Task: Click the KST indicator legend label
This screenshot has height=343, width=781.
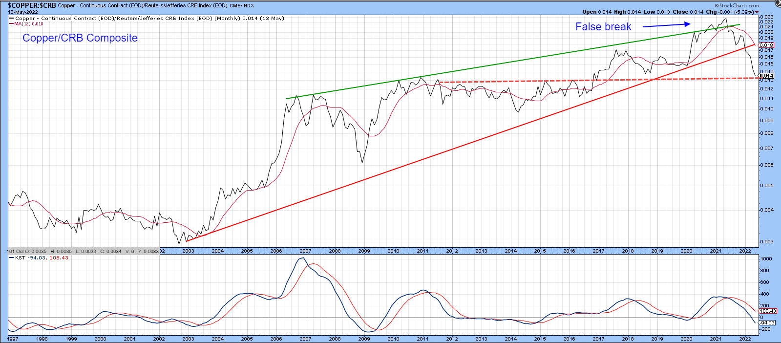Action: click(x=20, y=258)
